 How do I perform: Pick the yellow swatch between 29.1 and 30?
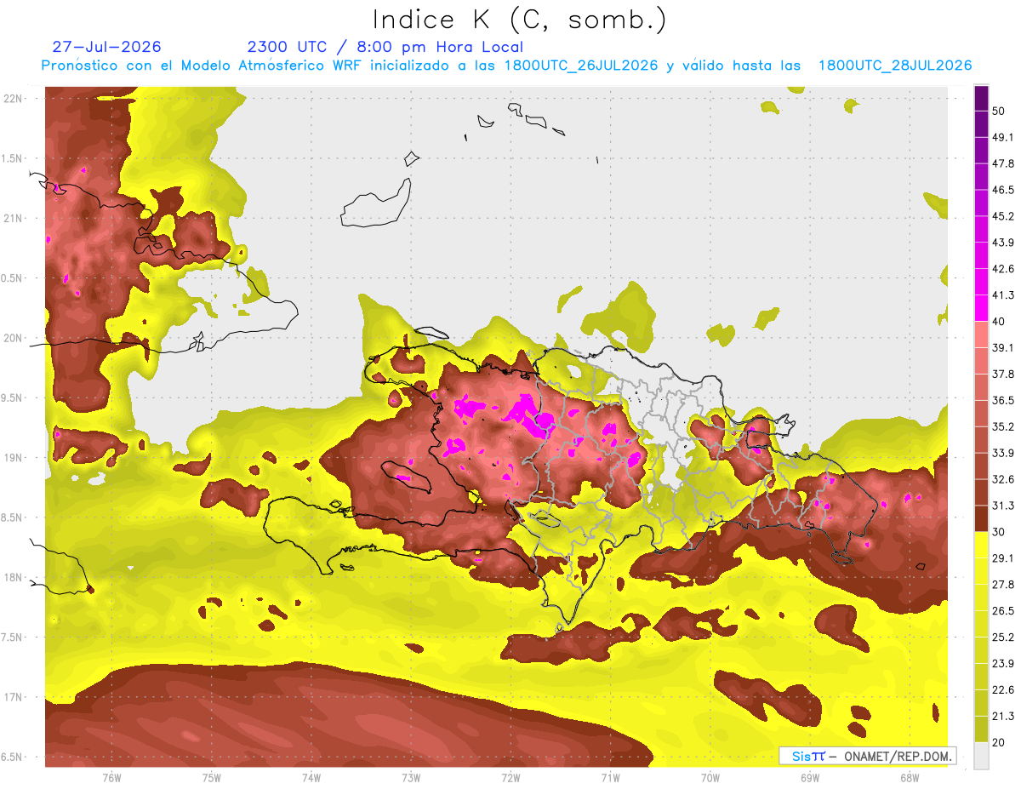(981, 546)
